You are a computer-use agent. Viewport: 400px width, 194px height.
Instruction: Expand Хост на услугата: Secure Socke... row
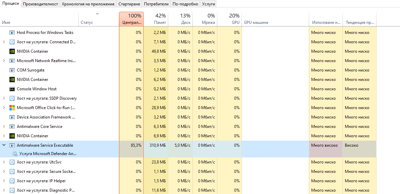4,171
